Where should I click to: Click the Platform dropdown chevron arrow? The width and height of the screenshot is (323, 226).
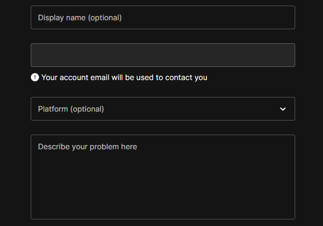tap(283, 109)
